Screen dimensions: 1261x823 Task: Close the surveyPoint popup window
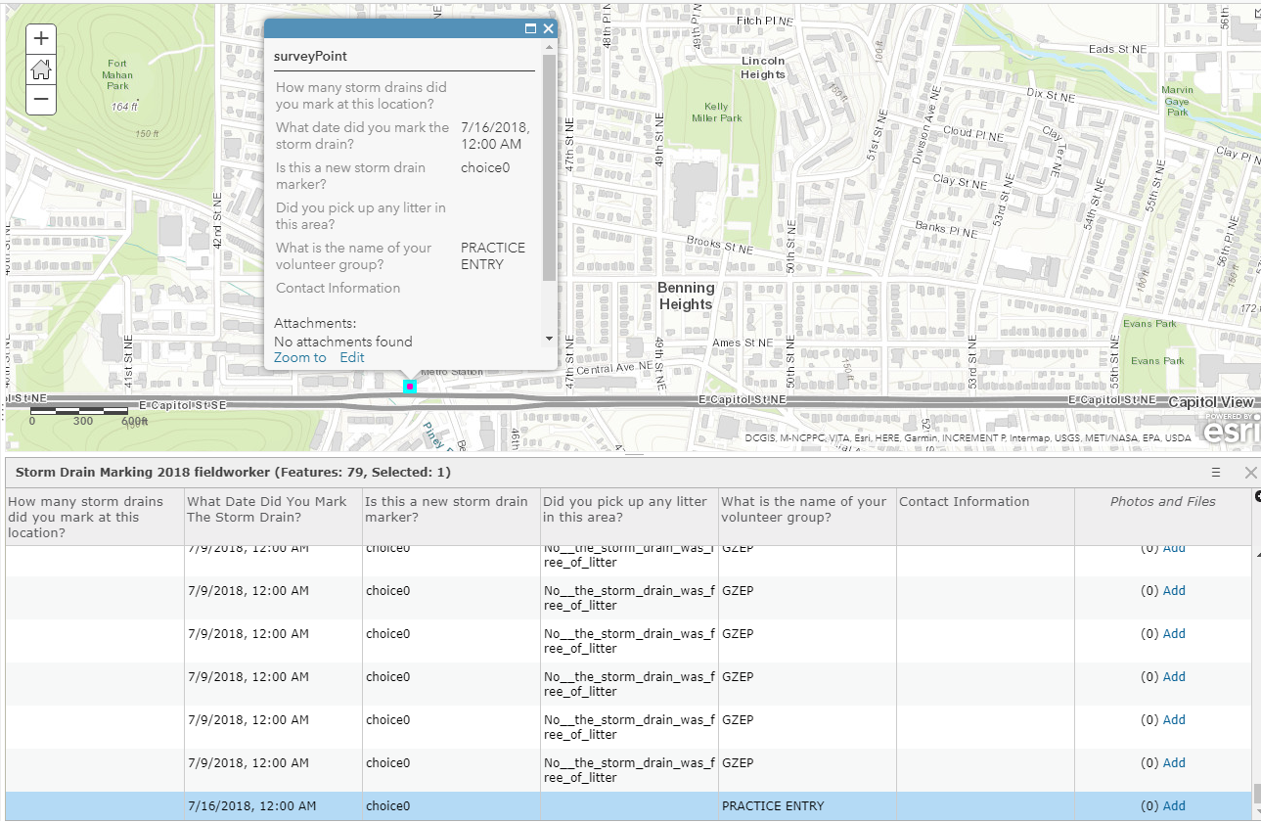(x=548, y=29)
